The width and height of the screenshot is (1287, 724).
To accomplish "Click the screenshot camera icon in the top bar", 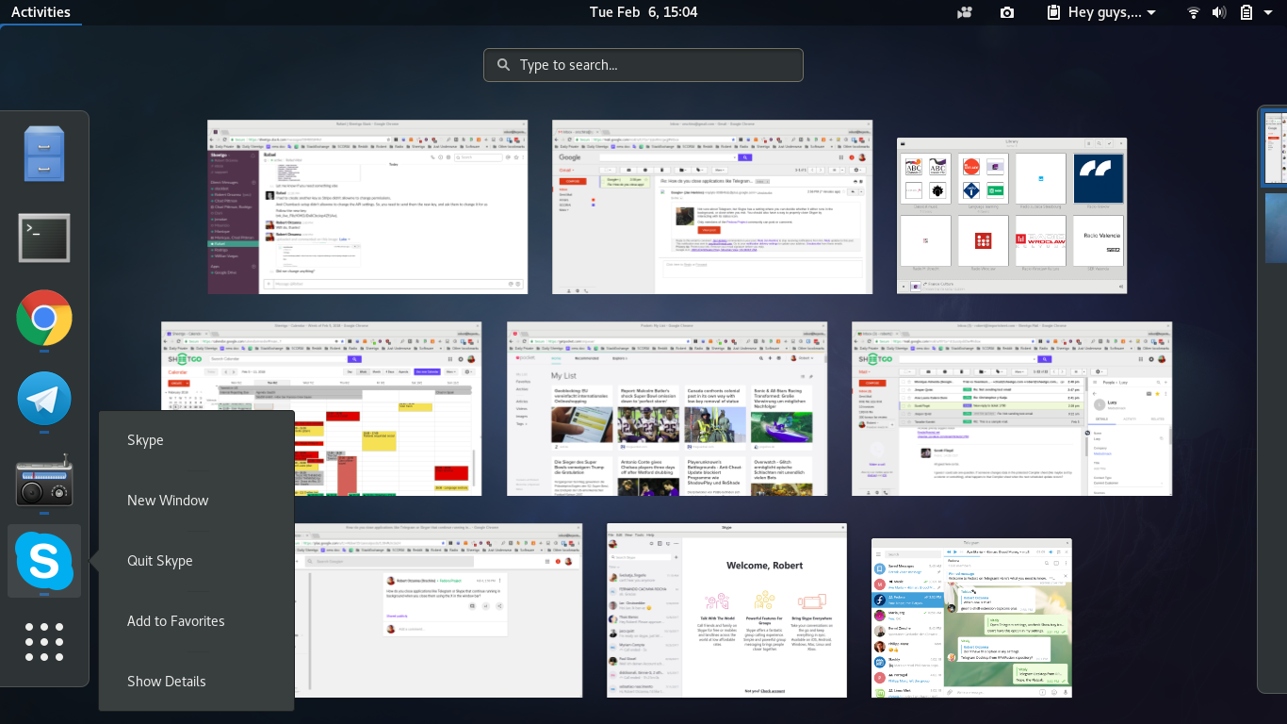I will [1006, 12].
